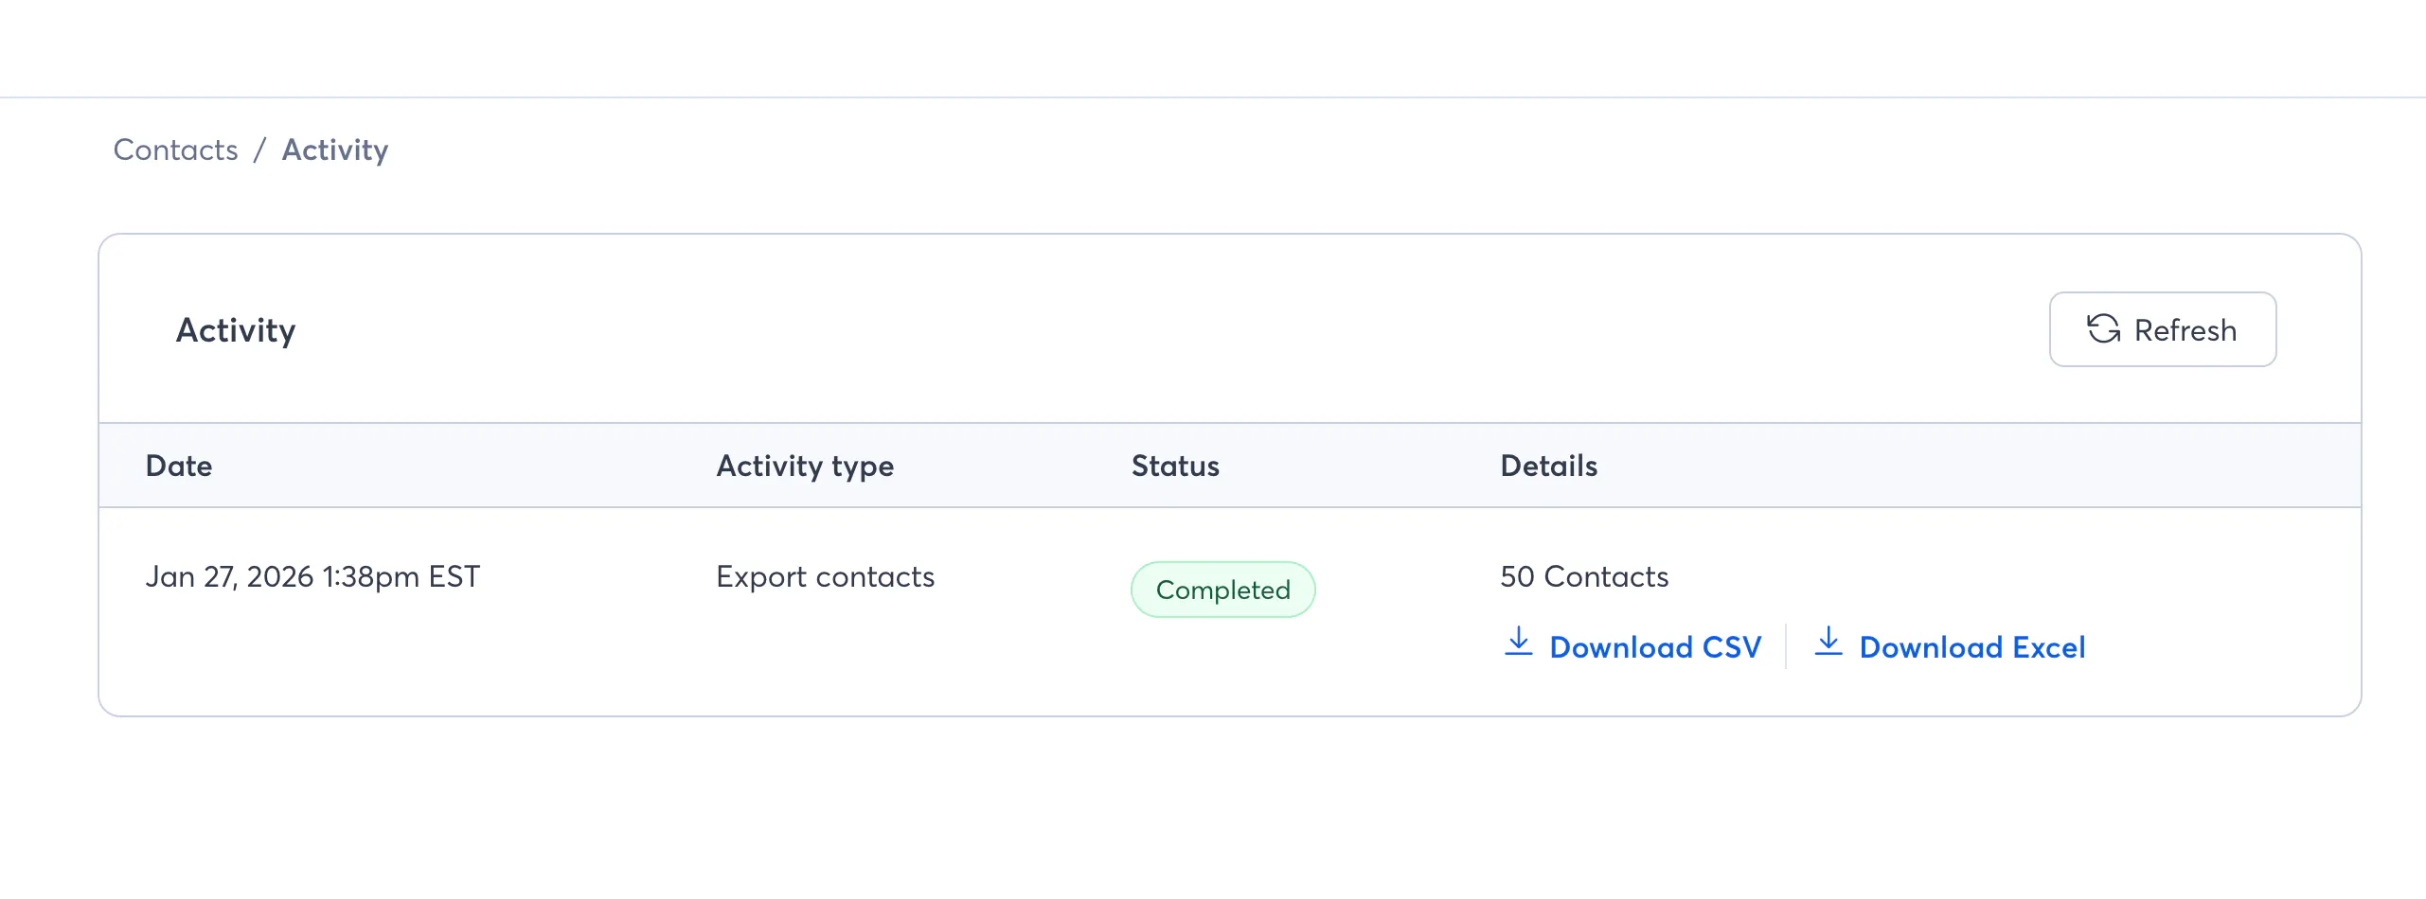Click the 50 Contacts details text
The height and width of the screenshot is (899, 2426).
(x=1584, y=576)
